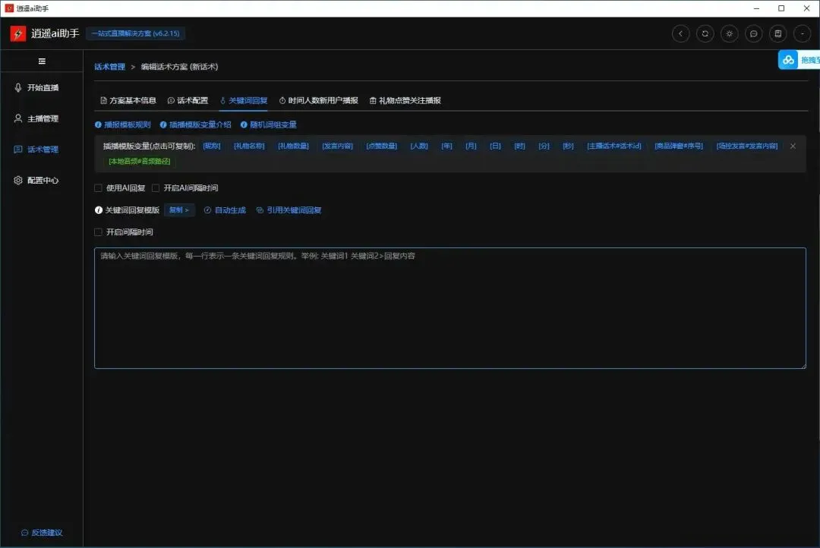Copy the [点赞数量] variable tag
This screenshot has width=820, height=548.
point(382,146)
